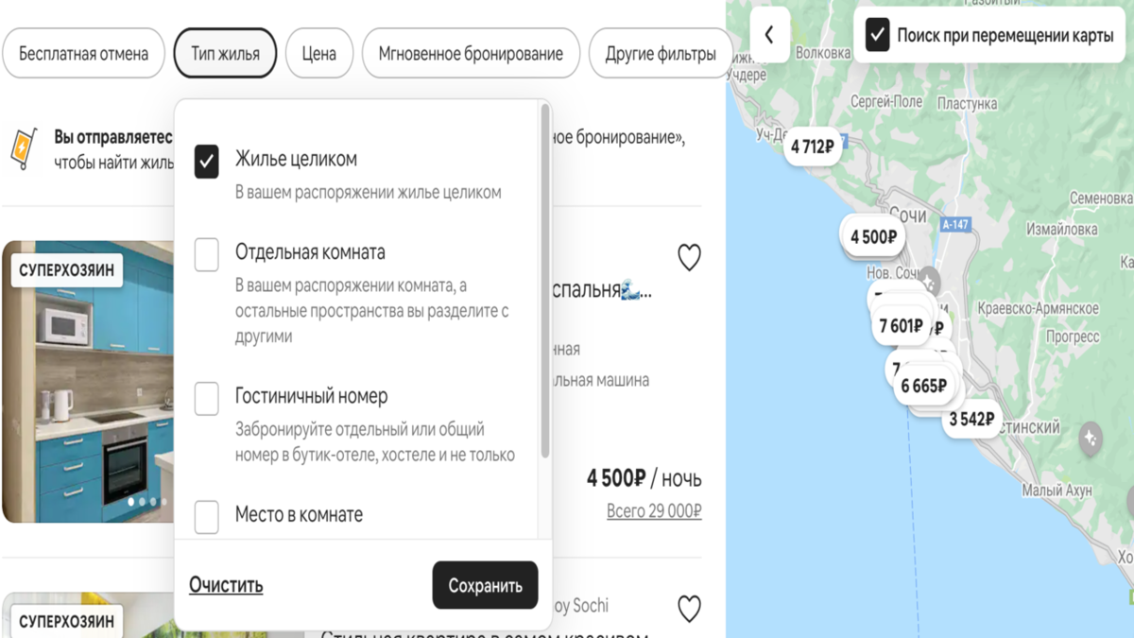Click the heart icon on first listing

click(689, 257)
